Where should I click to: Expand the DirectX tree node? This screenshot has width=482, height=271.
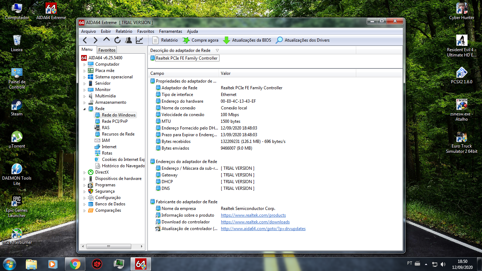point(84,173)
